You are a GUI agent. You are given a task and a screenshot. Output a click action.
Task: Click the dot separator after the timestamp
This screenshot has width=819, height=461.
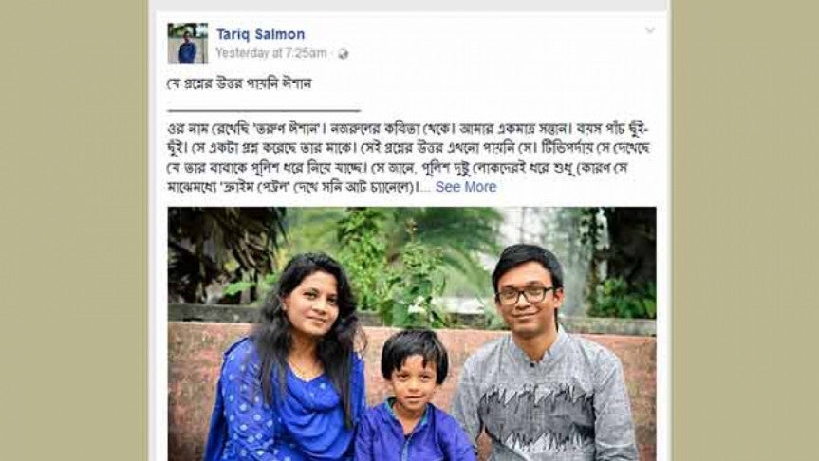(x=331, y=53)
